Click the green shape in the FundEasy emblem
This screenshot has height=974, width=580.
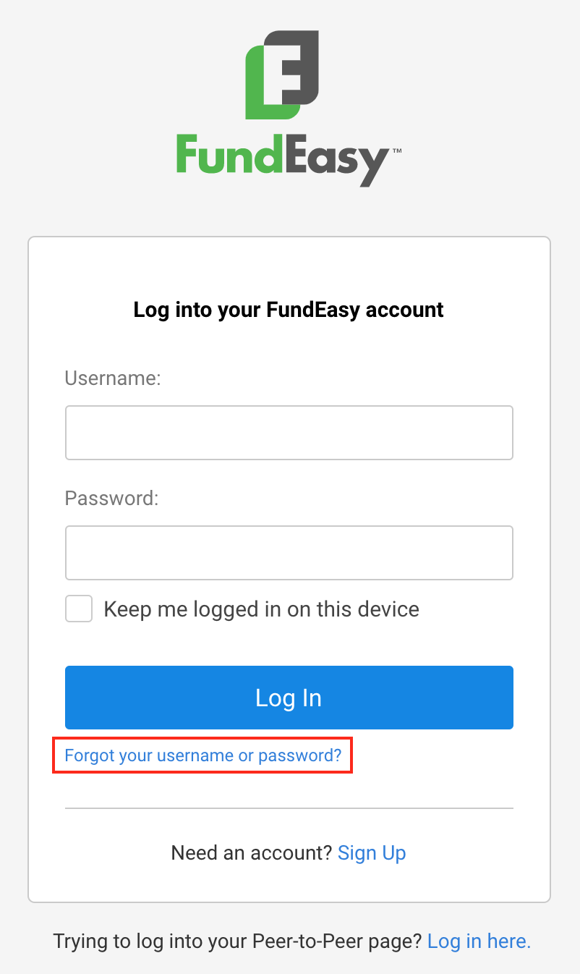pos(255,94)
